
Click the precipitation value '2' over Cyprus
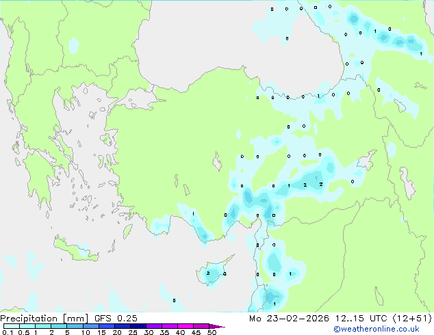[208, 273]
